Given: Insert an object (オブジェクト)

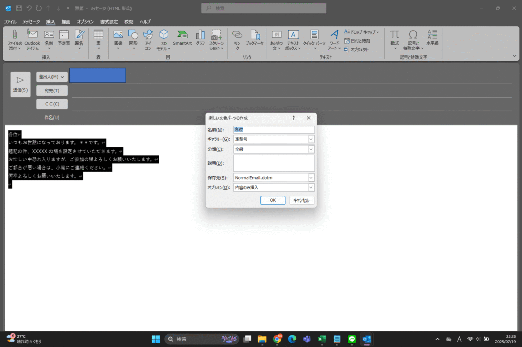Looking at the screenshot, I should tap(356, 49).
